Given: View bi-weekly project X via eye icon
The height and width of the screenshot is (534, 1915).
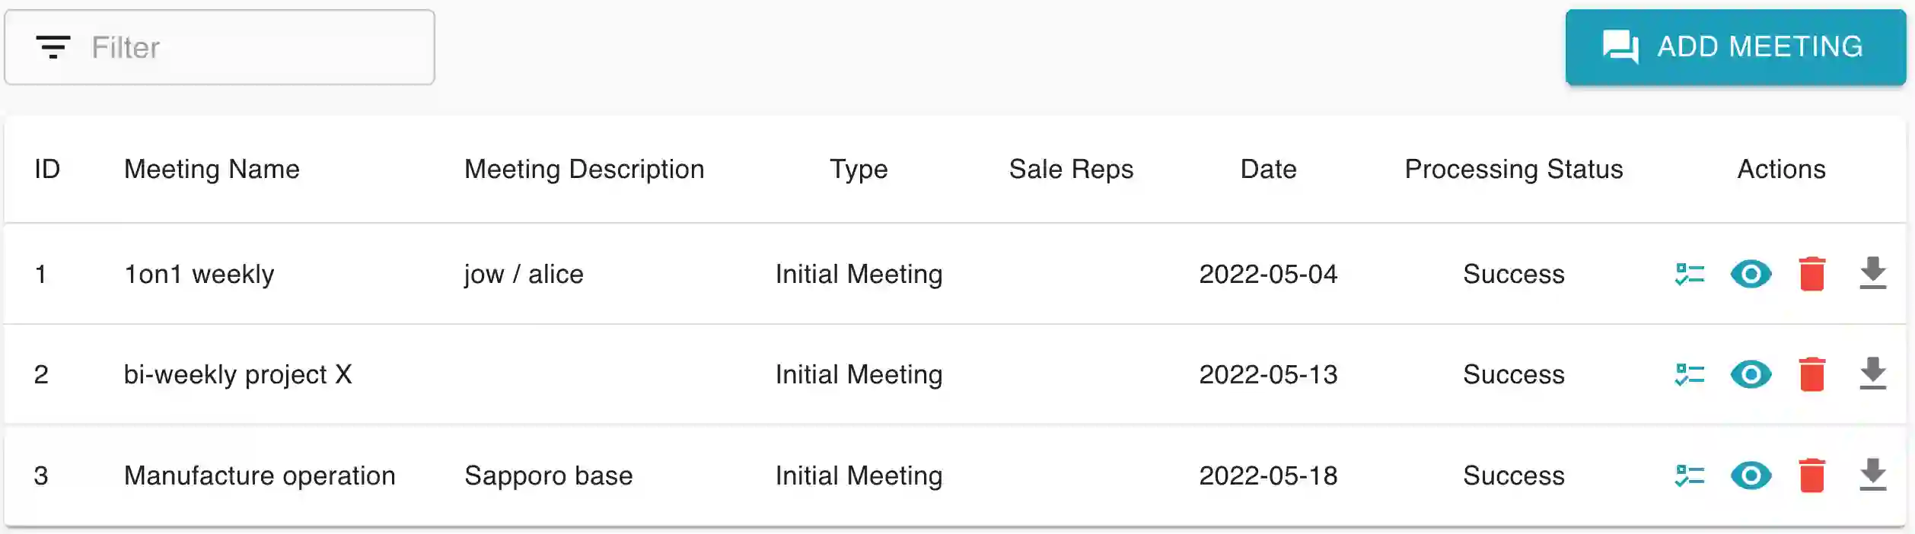Looking at the screenshot, I should point(1751,374).
